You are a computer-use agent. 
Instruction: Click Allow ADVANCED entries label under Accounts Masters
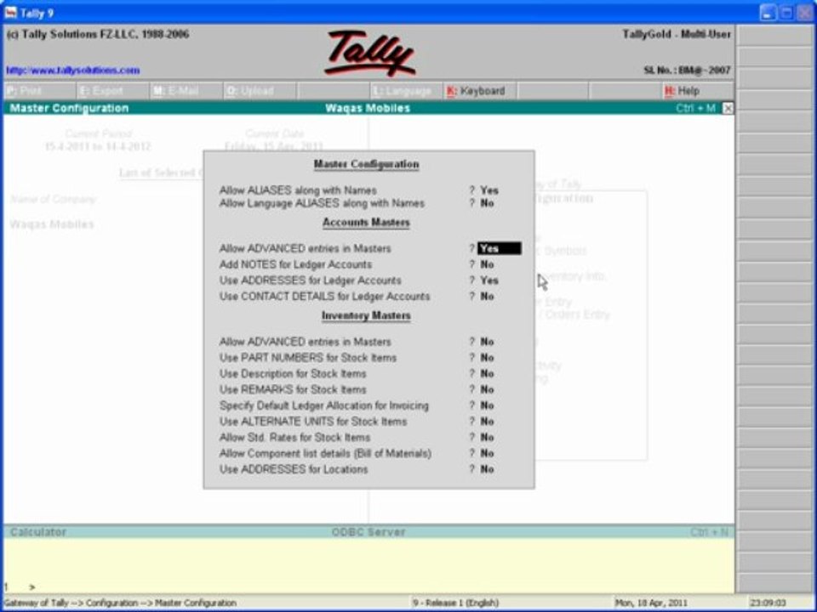tap(305, 249)
